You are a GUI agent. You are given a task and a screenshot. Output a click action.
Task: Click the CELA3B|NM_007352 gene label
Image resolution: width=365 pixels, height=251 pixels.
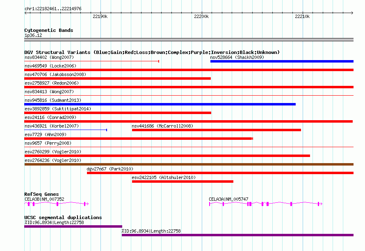44,199
